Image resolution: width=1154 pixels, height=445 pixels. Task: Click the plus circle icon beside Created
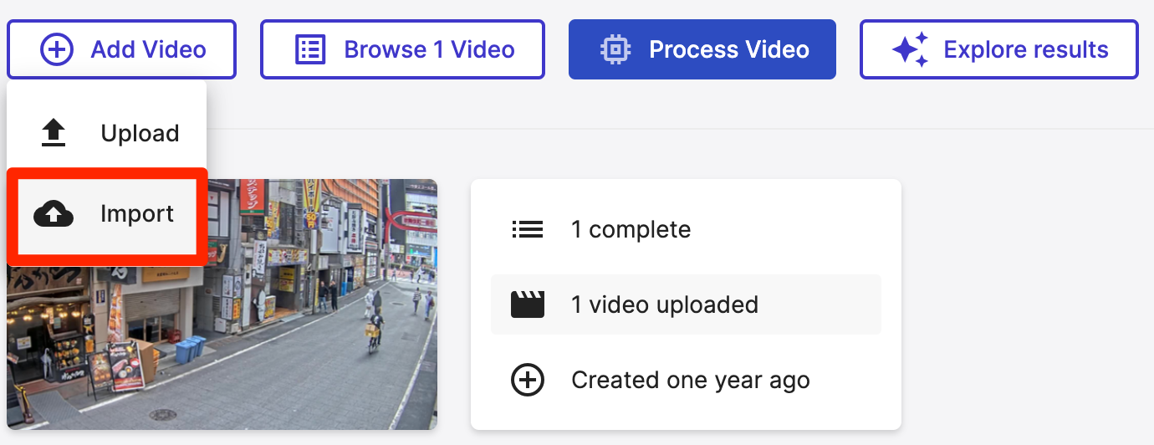pyautogui.click(x=527, y=381)
